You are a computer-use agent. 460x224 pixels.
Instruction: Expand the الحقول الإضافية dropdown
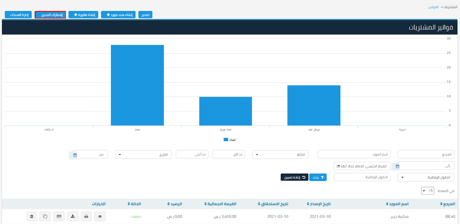click(425, 177)
